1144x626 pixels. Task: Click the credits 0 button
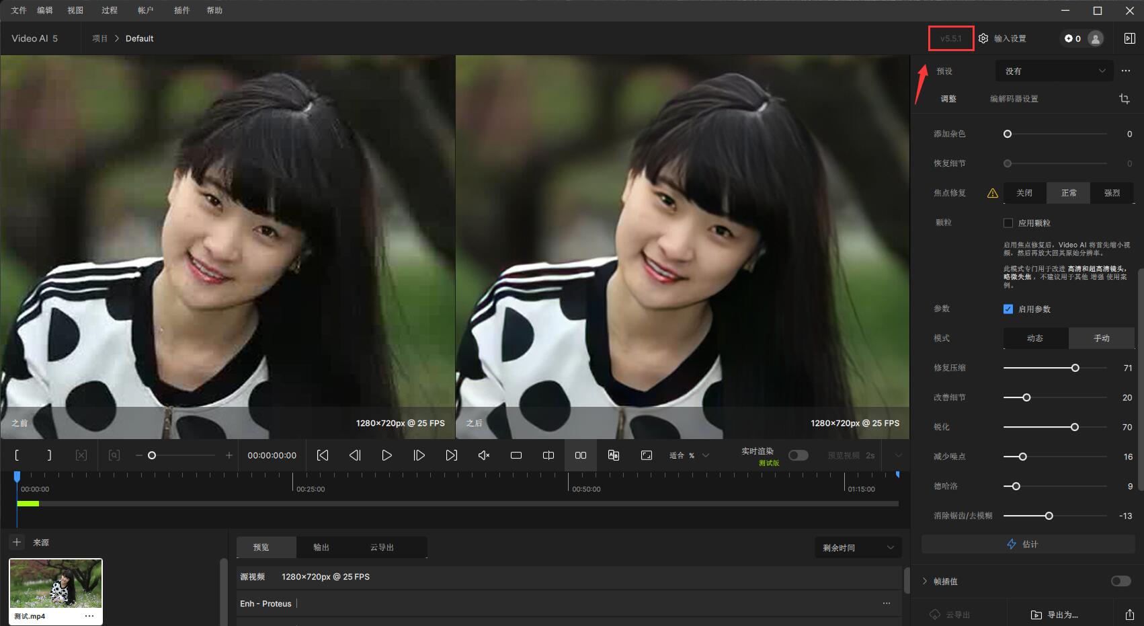(1073, 38)
